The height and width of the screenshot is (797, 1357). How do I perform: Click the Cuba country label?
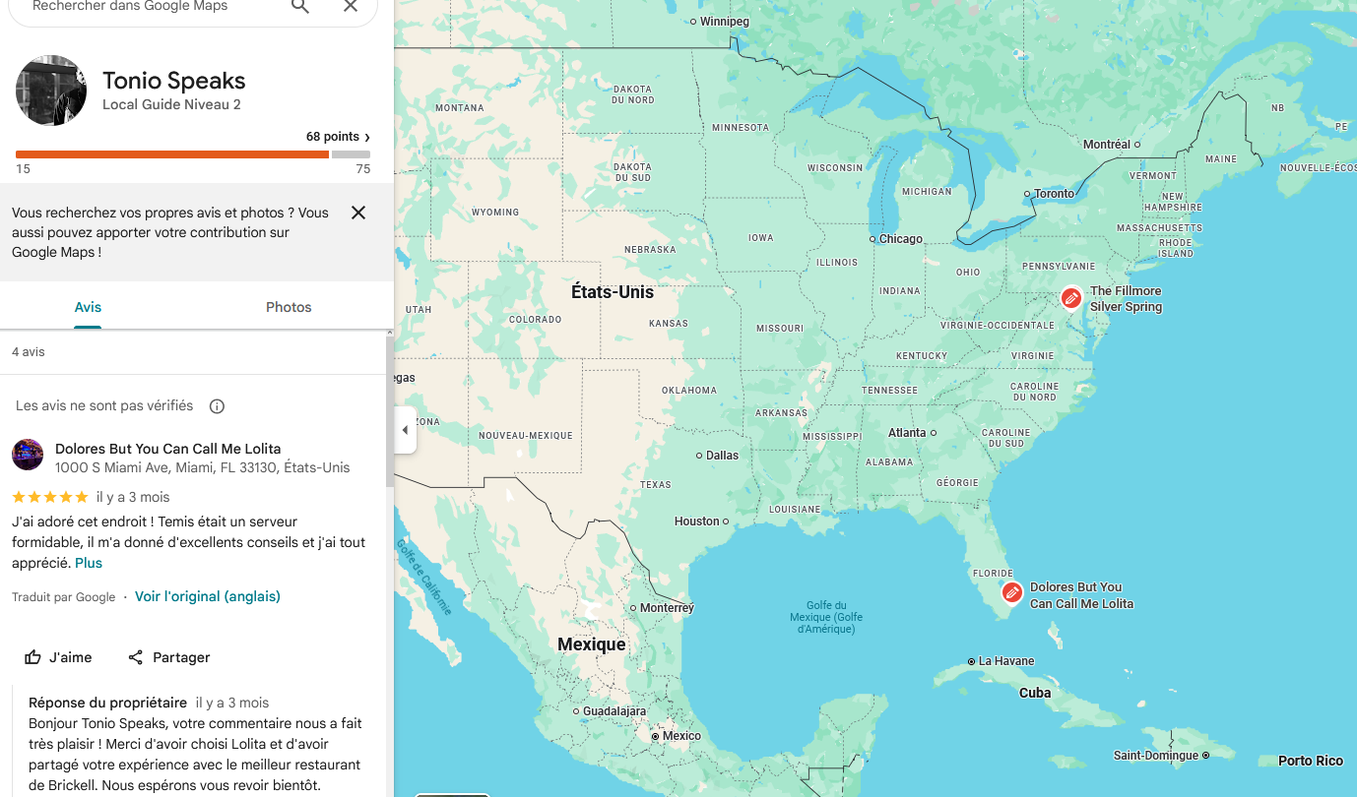(x=1035, y=693)
